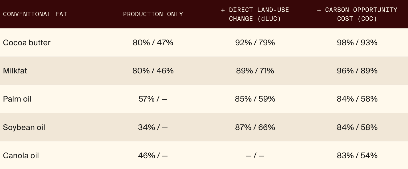Select the 89% / 71% cell
This screenshot has height=169, width=408.
click(255, 71)
